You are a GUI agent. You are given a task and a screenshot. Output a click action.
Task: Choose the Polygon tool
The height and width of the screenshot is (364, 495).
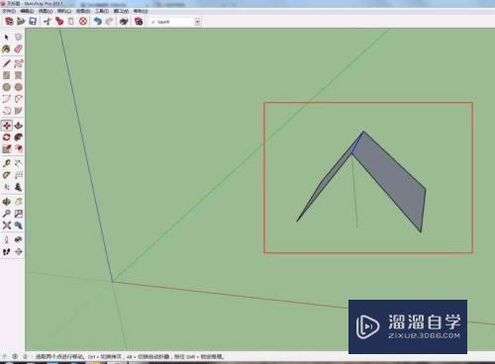[x=18, y=87]
